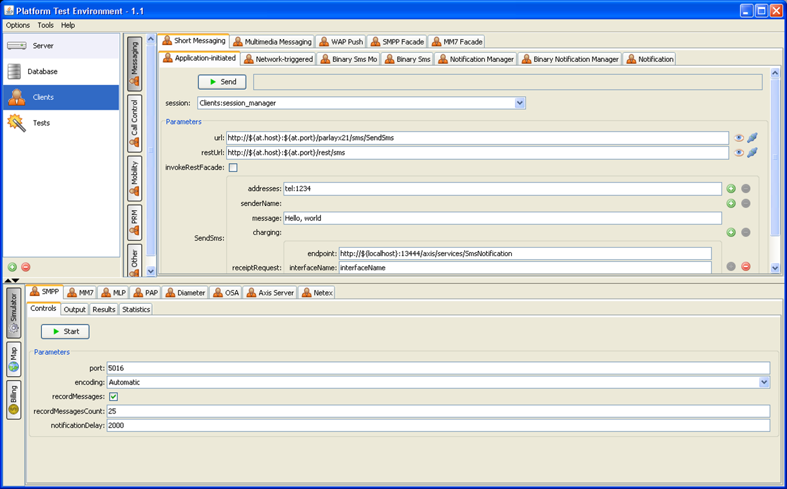Open the Diameter simulator tab
This screenshot has height=489, width=787.
click(x=186, y=292)
